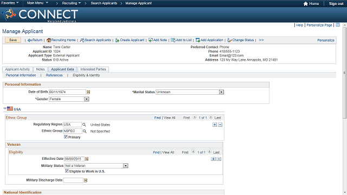The width and height of the screenshot is (347, 195).
Task: Click the Personalize Page link
Action: pos(319,25)
